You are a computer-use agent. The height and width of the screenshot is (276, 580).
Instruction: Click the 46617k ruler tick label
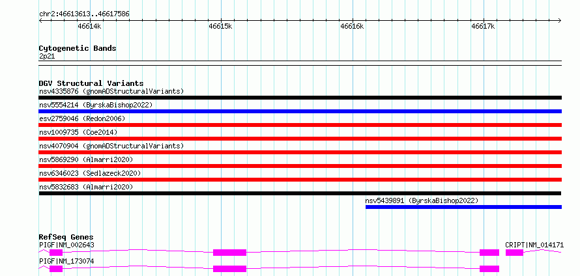[x=483, y=26]
